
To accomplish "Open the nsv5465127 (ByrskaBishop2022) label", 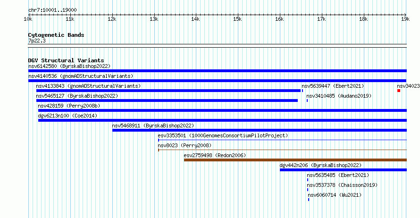I will pos(77,96).
